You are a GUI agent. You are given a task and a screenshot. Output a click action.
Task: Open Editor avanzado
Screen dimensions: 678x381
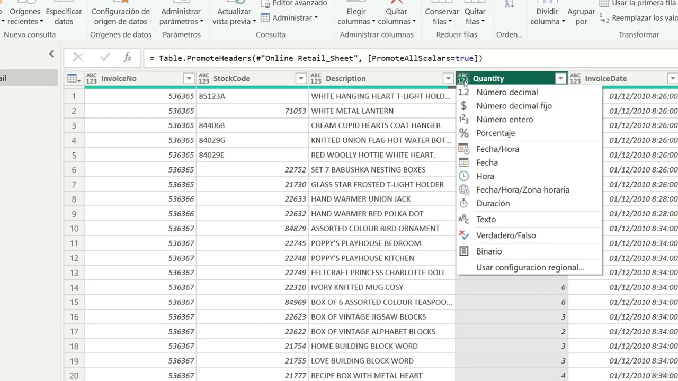click(294, 3)
